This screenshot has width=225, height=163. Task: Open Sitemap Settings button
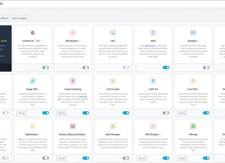(x=182, y=159)
